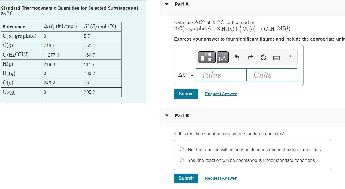Open Request Answer for Part A
The image size is (345, 189).
coord(221,94)
